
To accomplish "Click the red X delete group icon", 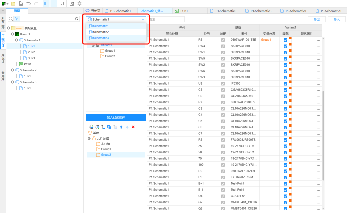I will [133, 127].
